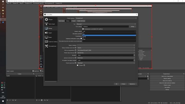
Task: Click Режим студии button
Action: tap(167, 85)
